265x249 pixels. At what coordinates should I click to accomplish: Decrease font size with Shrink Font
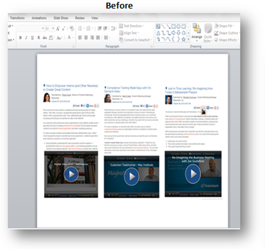[63, 29]
